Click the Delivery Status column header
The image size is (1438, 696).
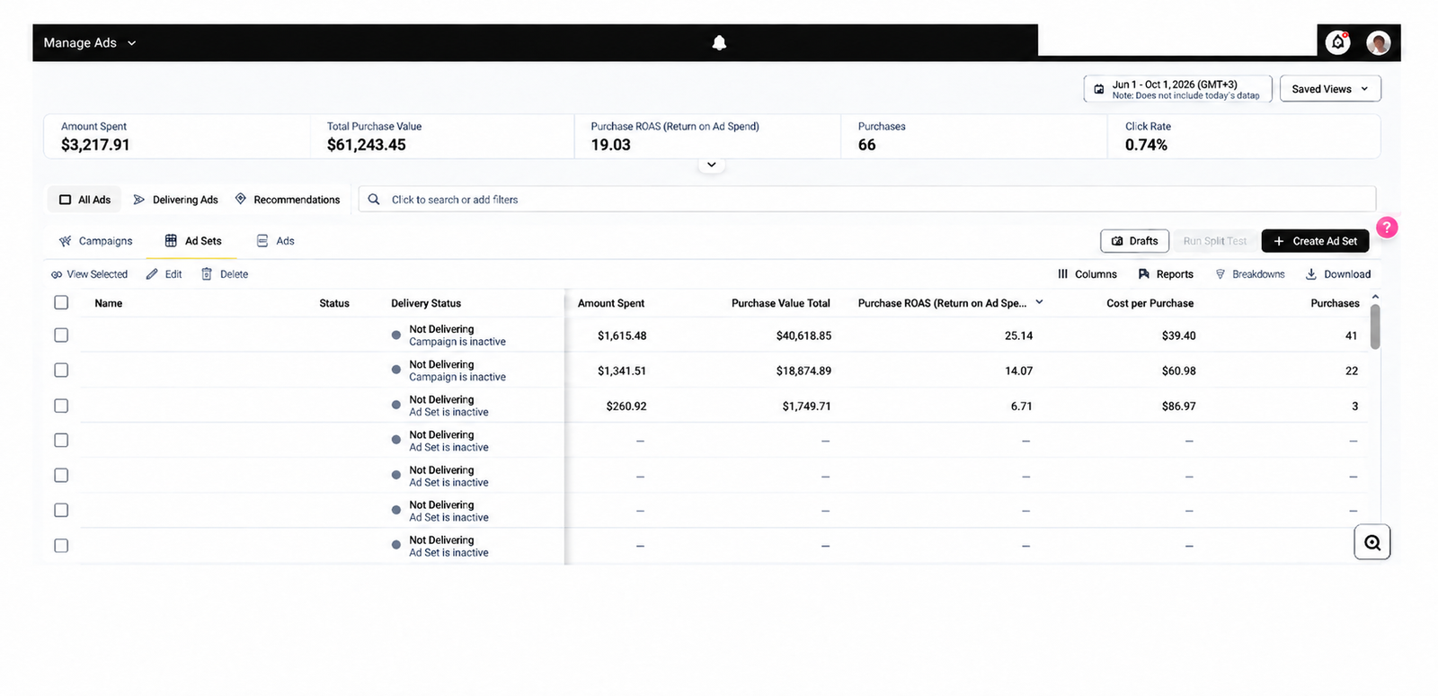[426, 303]
